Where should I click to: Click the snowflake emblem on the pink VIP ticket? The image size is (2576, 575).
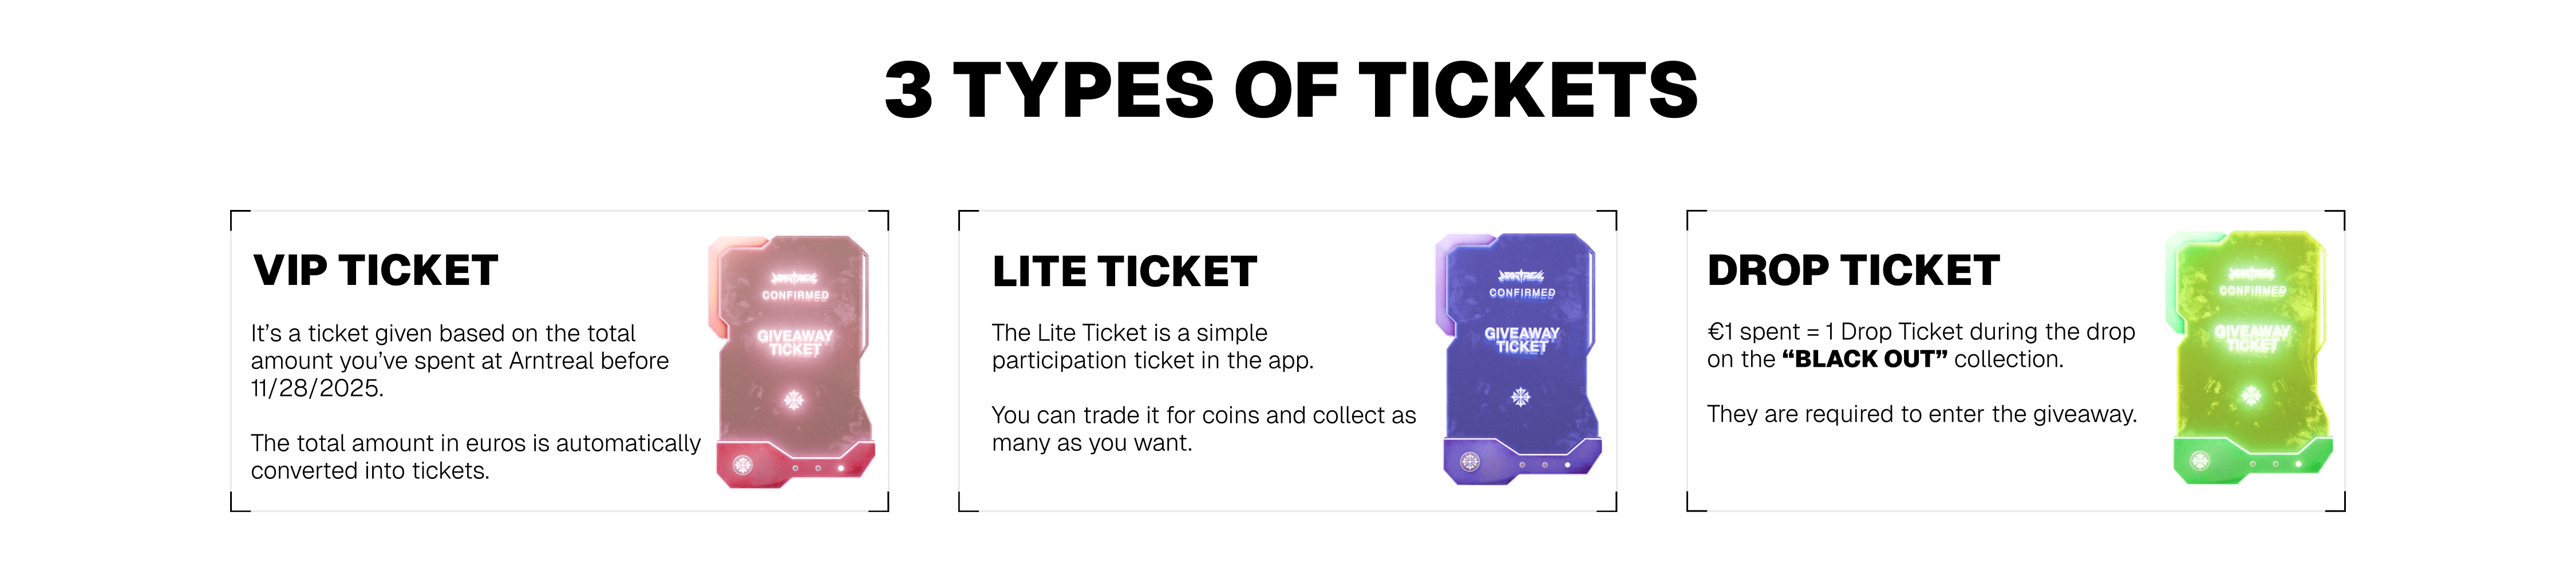[x=794, y=400]
